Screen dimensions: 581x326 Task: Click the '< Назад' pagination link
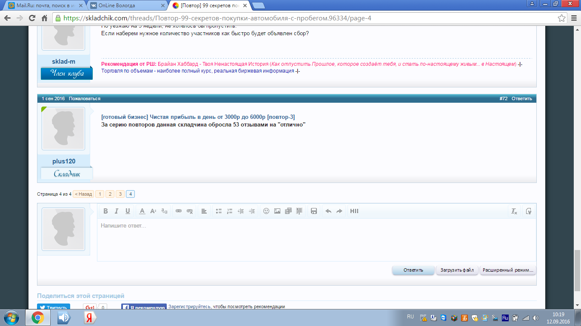click(83, 194)
